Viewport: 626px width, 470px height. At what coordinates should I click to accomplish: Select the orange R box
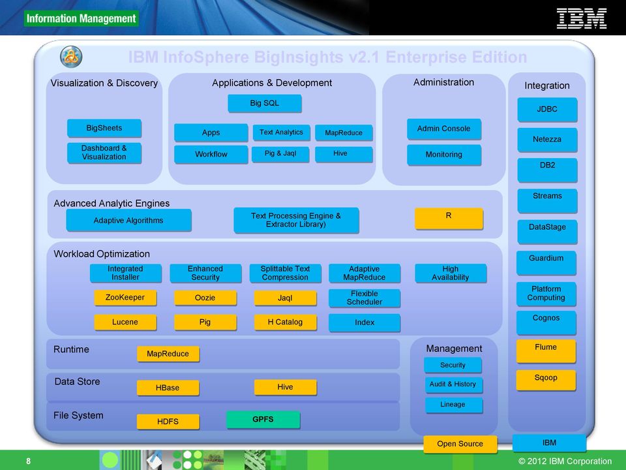[x=449, y=218]
